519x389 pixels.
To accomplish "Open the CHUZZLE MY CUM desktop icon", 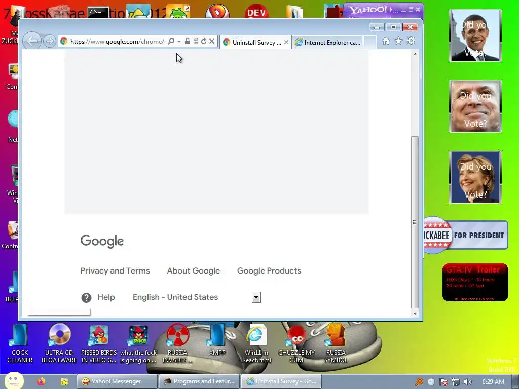I will click(296, 343).
